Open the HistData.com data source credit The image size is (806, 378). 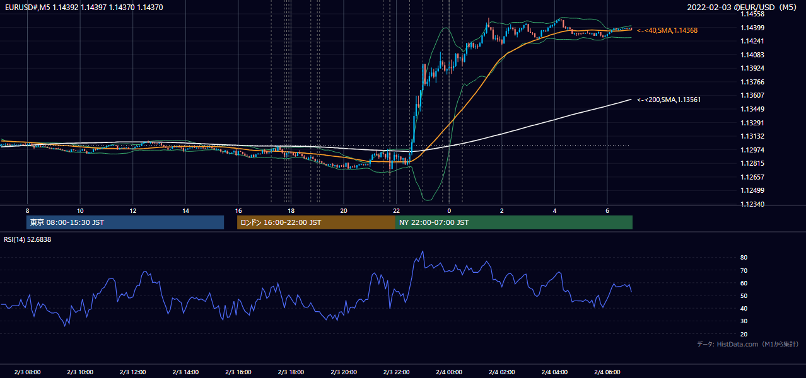pos(747,344)
